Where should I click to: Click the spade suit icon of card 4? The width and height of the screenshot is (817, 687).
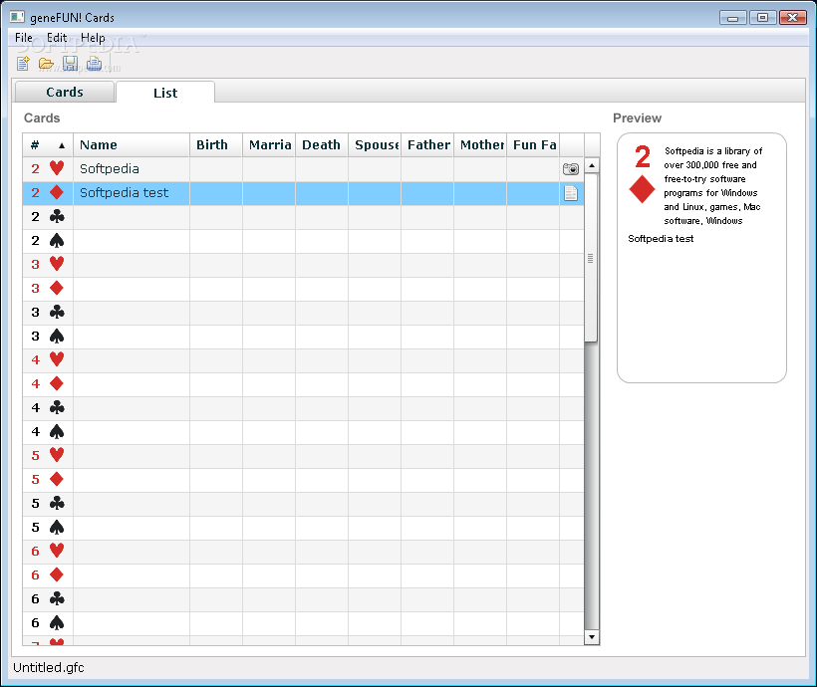(x=57, y=431)
